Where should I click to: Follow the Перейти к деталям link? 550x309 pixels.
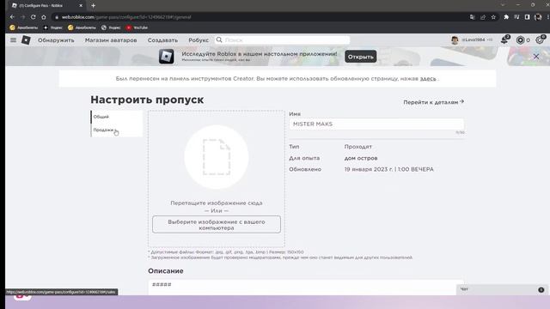click(433, 102)
